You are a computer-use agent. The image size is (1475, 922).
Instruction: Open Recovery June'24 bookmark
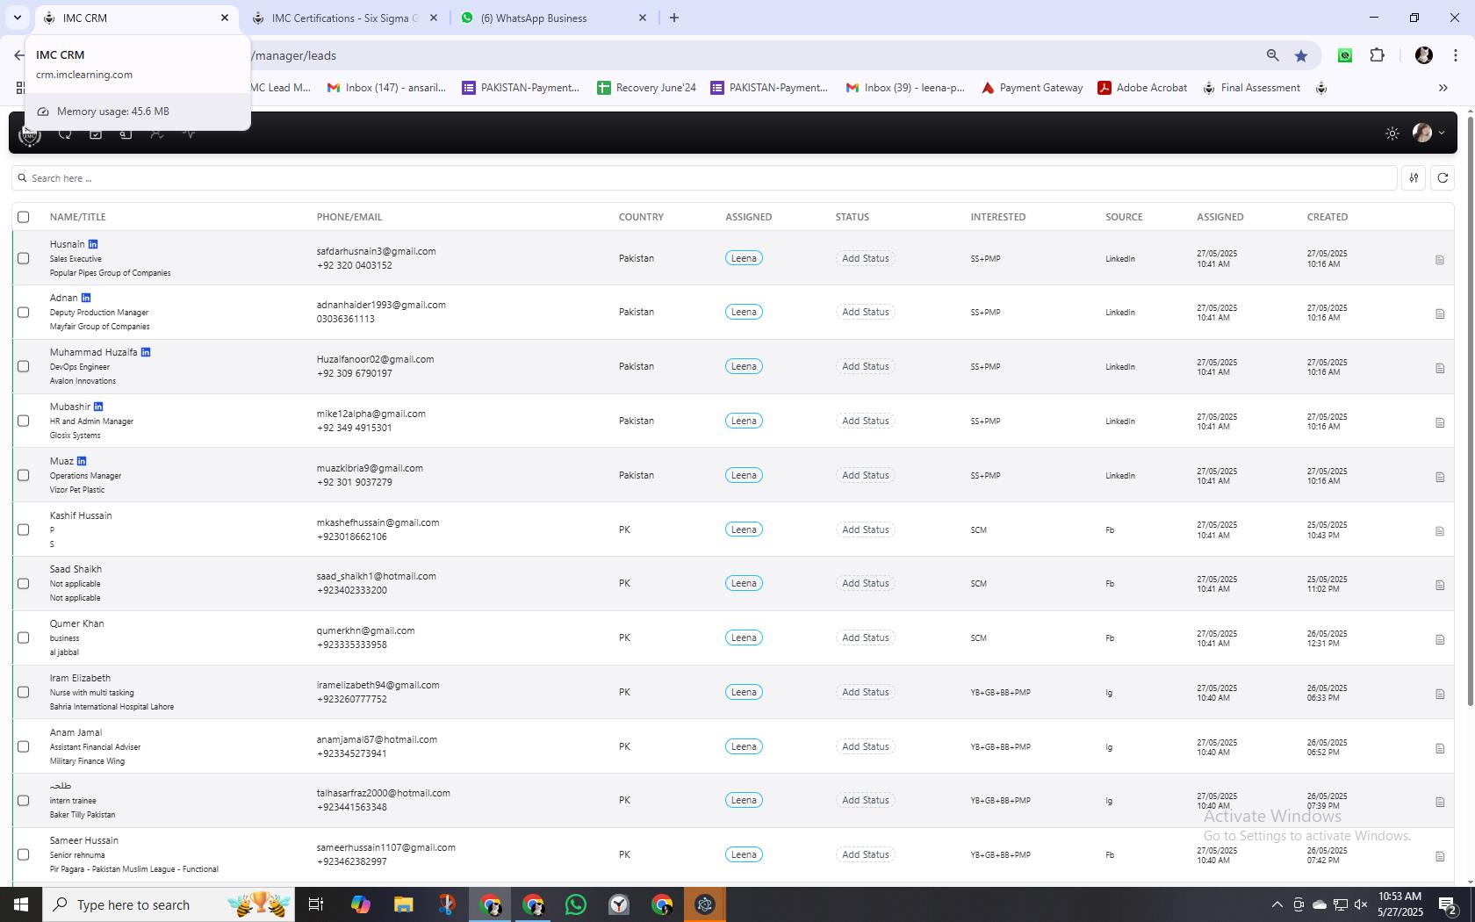click(x=646, y=88)
